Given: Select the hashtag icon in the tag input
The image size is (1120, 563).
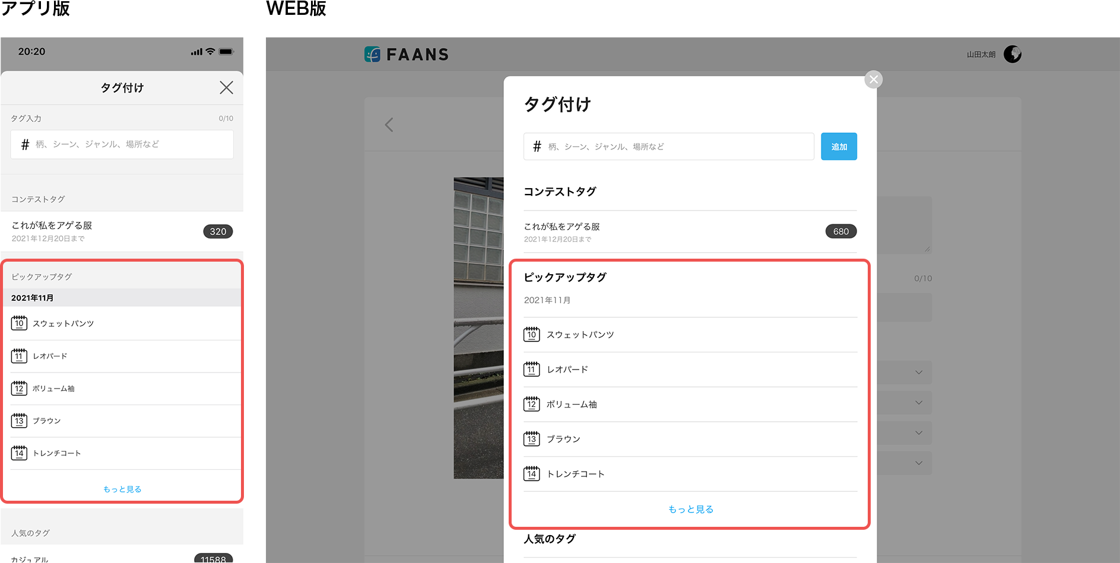Looking at the screenshot, I should 537,146.
